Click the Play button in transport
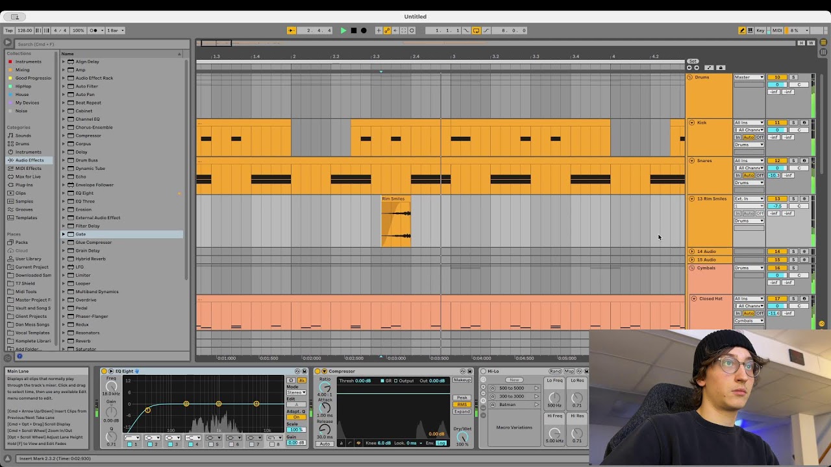 coord(343,30)
